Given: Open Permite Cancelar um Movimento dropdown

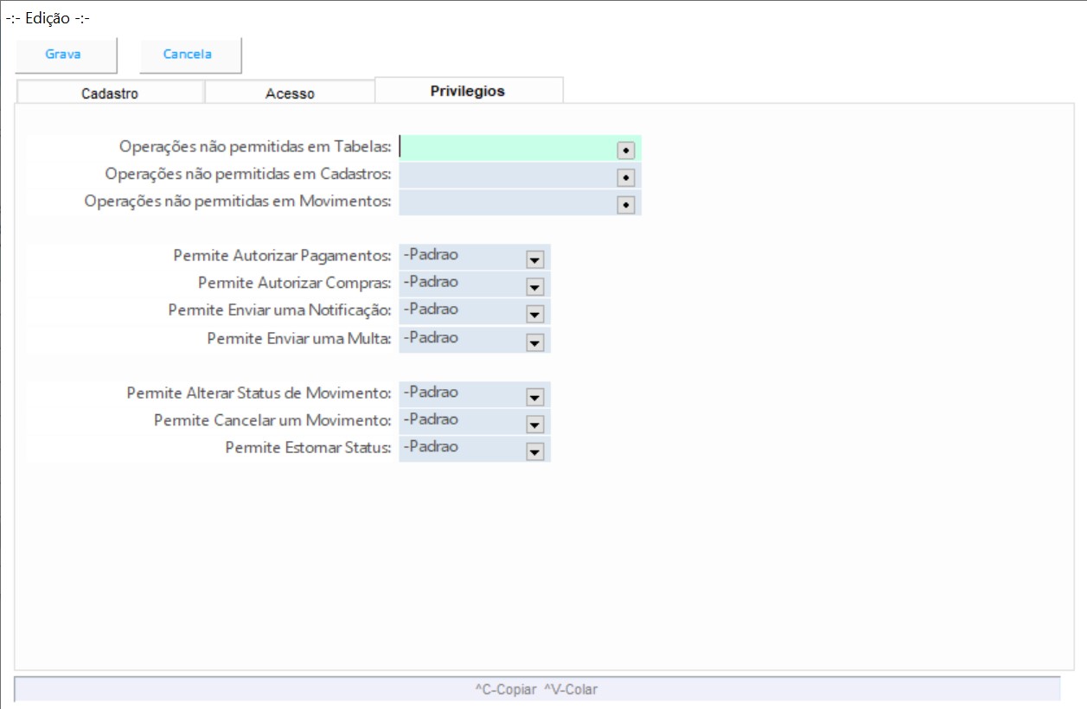Looking at the screenshot, I should click(x=534, y=425).
